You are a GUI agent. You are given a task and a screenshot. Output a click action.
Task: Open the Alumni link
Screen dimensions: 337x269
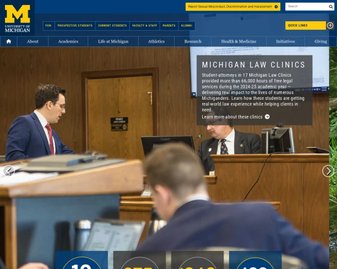point(186,26)
